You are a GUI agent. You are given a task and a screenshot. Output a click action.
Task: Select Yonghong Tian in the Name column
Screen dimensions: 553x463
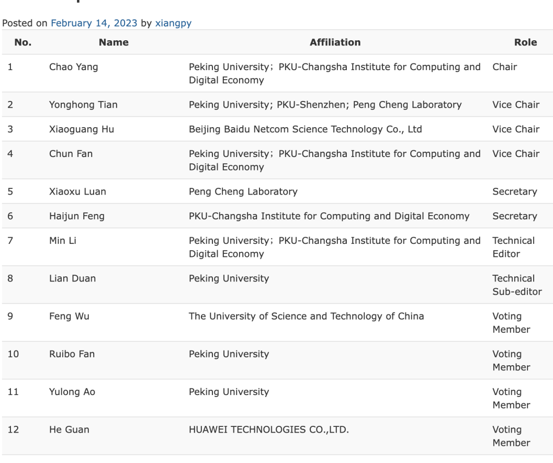point(83,105)
